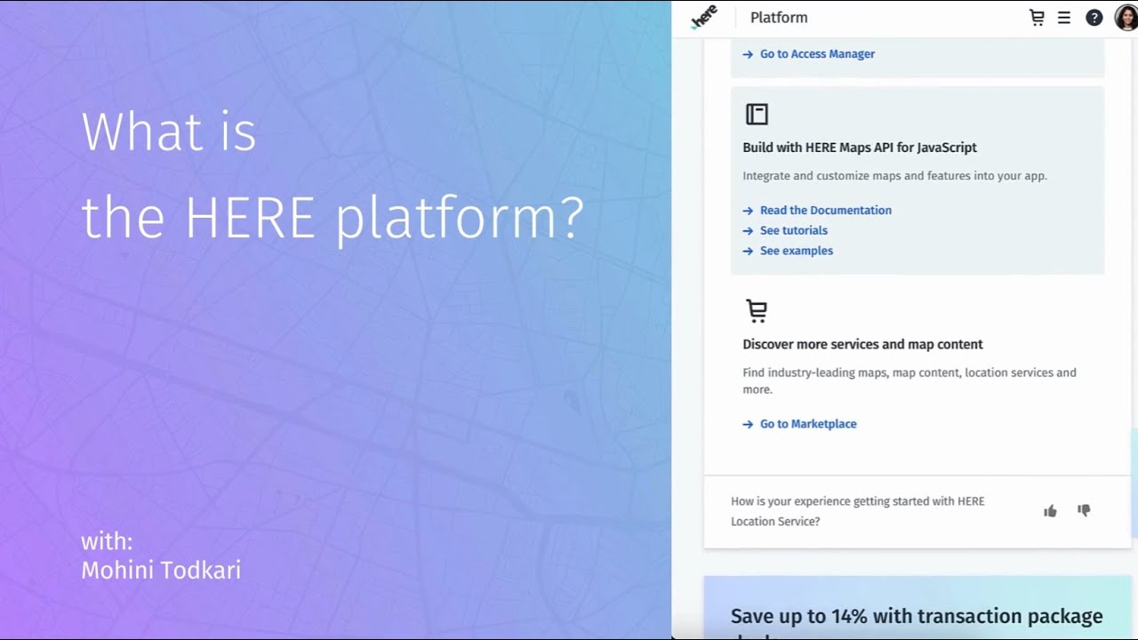
Task: Click the HERE logo in header
Action: (704, 17)
